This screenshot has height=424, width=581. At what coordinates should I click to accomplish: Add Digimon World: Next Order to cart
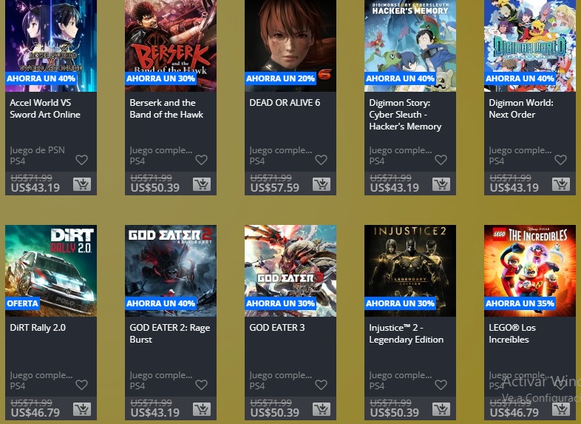pyautogui.click(x=560, y=184)
